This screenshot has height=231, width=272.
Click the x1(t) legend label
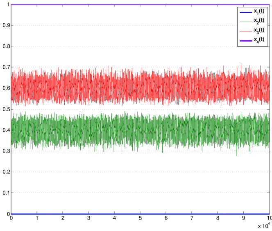[x=259, y=12]
